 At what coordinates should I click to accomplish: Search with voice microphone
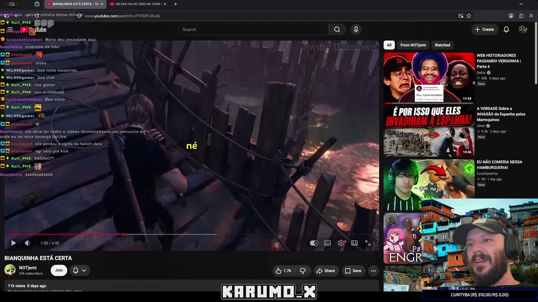click(356, 29)
